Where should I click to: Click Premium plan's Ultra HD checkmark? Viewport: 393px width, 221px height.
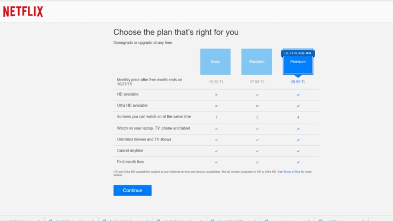298,106
